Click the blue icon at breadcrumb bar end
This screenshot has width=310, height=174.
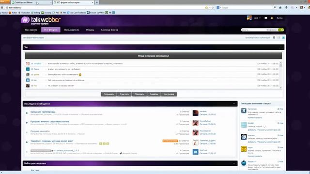283,38
